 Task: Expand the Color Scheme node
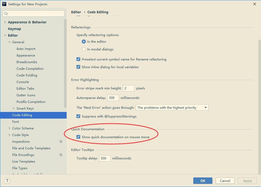click(9, 128)
